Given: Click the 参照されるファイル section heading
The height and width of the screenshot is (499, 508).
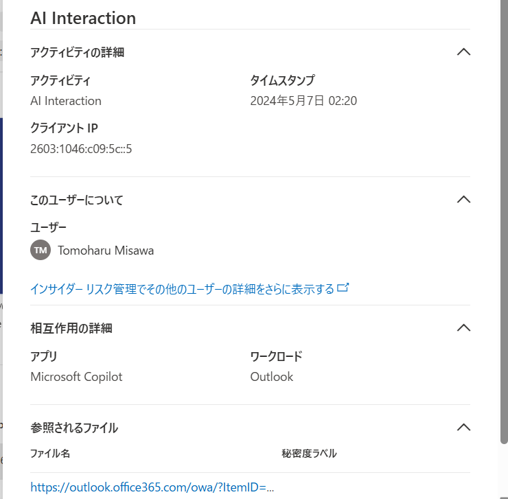Looking at the screenshot, I should pos(74,428).
